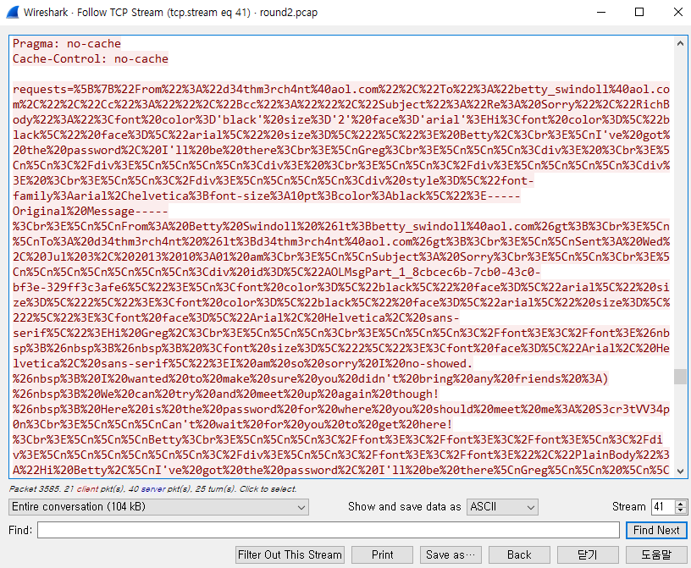Click the line starting 'bf3e-329ff3c3afe6'
691x568 pixels.
(340, 287)
